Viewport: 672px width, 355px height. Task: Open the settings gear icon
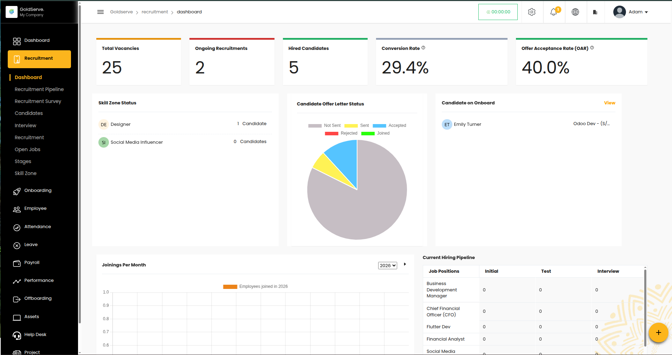(x=532, y=12)
